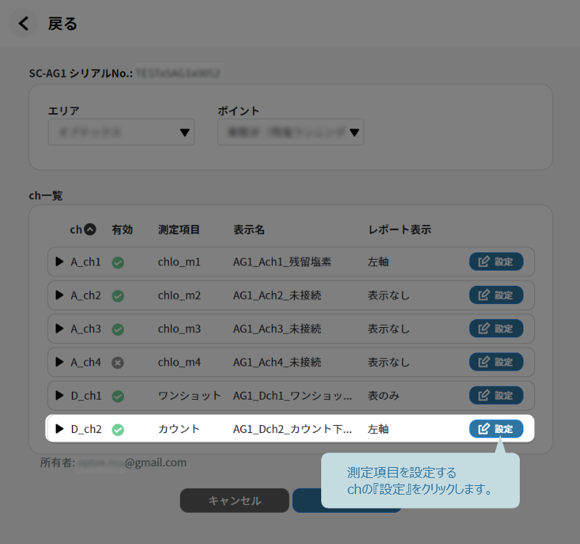Image resolution: width=580 pixels, height=544 pixels.
Task: Expand the D_ch1 row triangle
Action: pyautogui.click(x=59, y=395)
